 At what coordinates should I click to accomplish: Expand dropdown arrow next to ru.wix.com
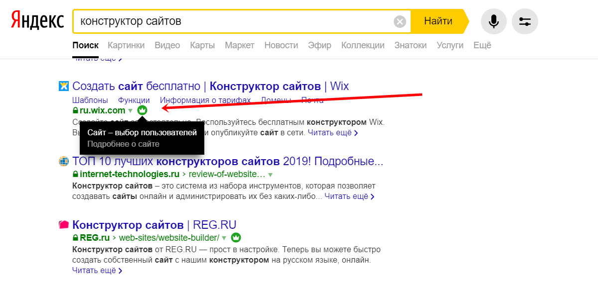131,111
